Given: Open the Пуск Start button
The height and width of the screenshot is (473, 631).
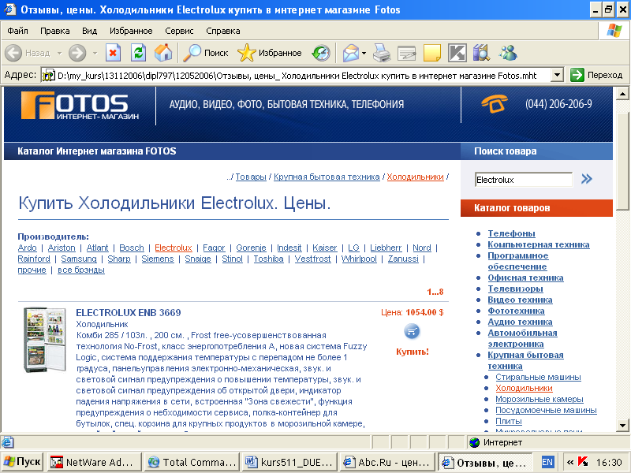Looking at the screenshot, I should [22, 462].
